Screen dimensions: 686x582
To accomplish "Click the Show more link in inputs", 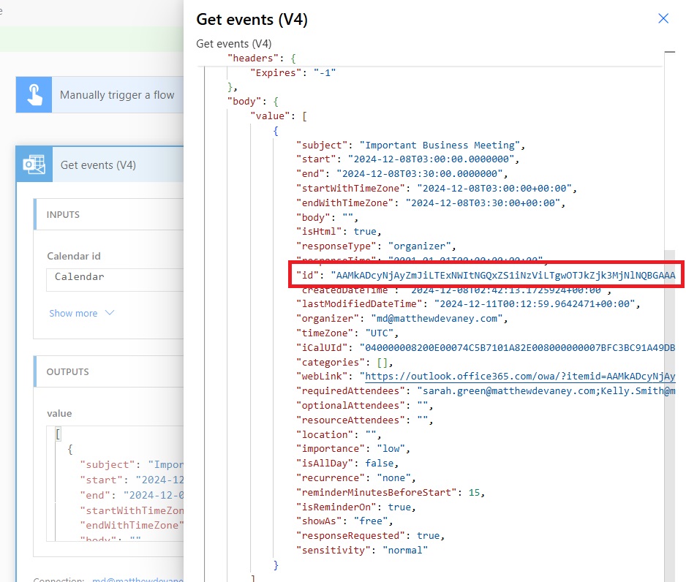I will point(73,313).
